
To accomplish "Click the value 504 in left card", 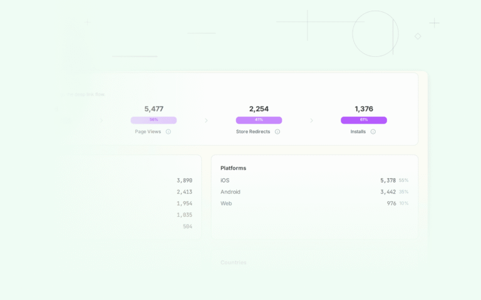I will click(187, 226).
